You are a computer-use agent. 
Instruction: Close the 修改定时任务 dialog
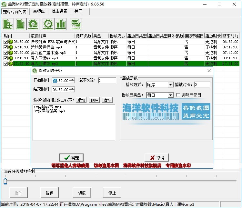tap(209, 71)
